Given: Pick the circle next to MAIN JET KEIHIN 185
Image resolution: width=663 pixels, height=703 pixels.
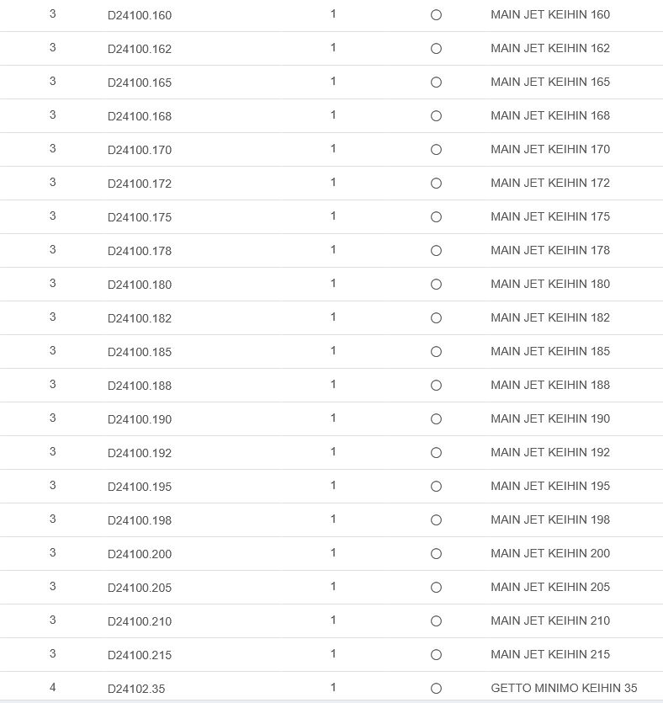Looking at the screenshot, I should 436,352.
